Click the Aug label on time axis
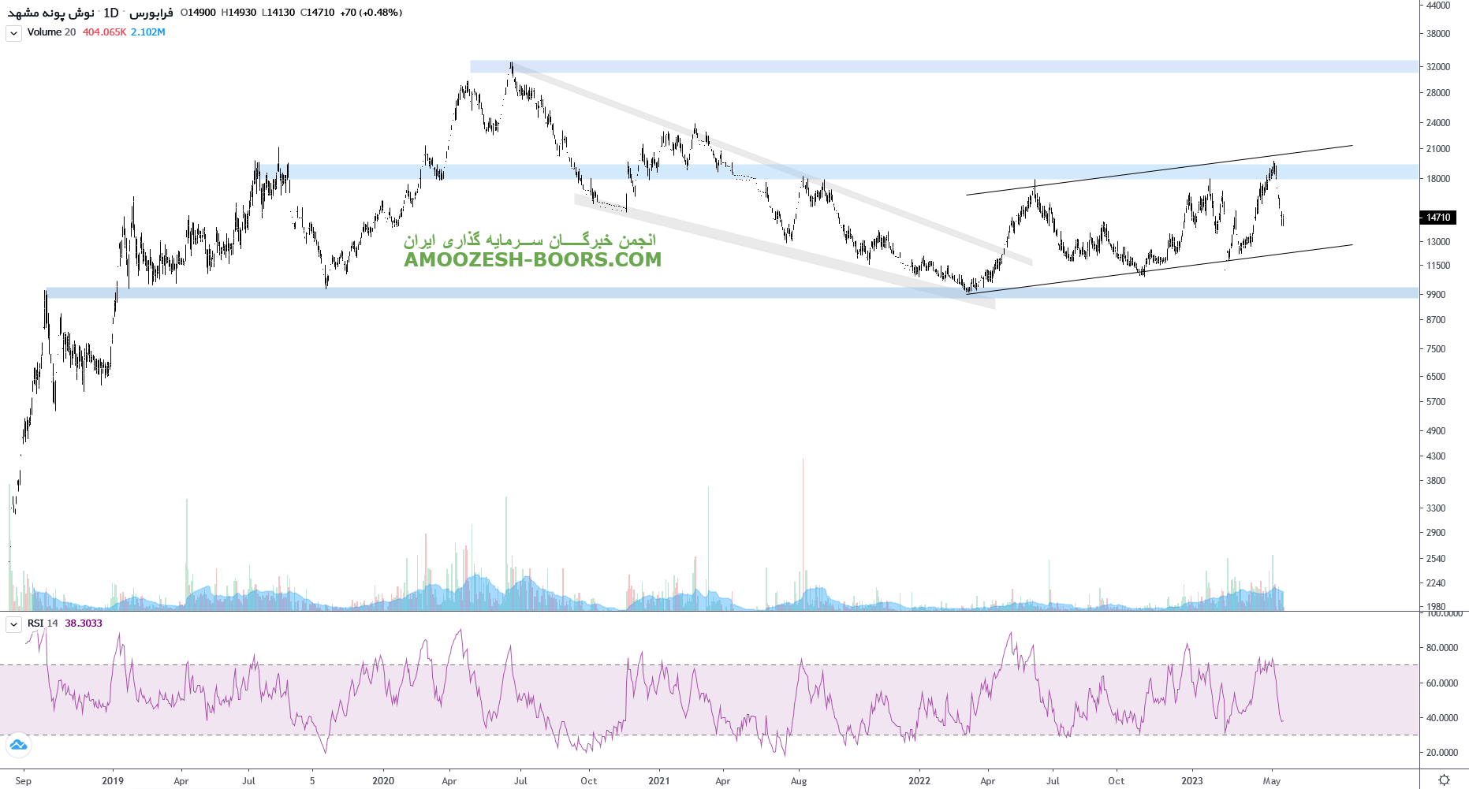 pos(799,781)
